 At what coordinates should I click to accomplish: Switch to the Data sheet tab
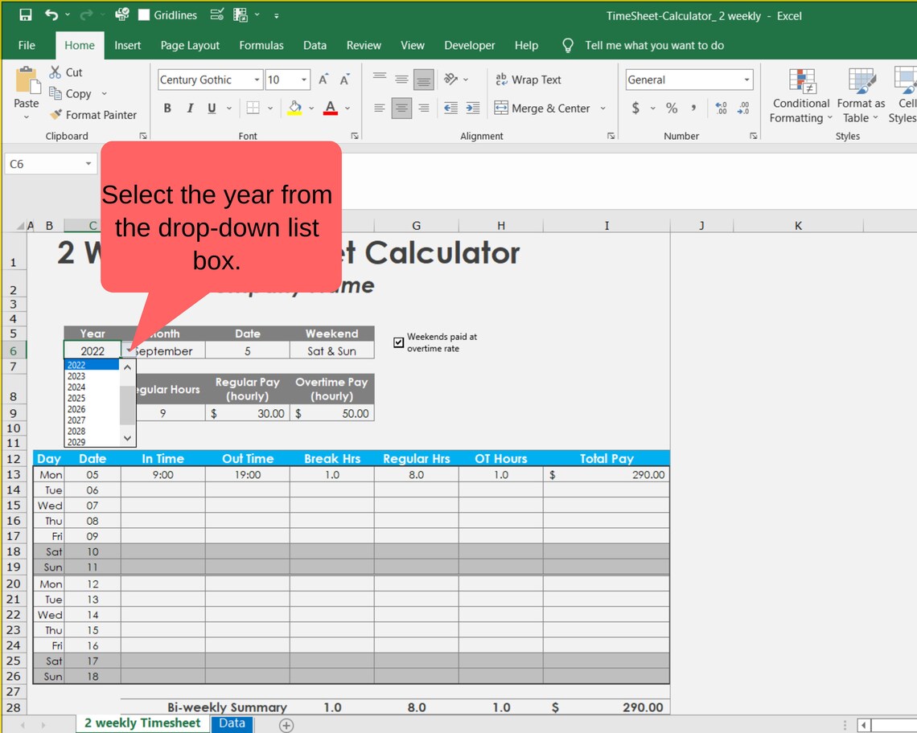pos(232,723)
